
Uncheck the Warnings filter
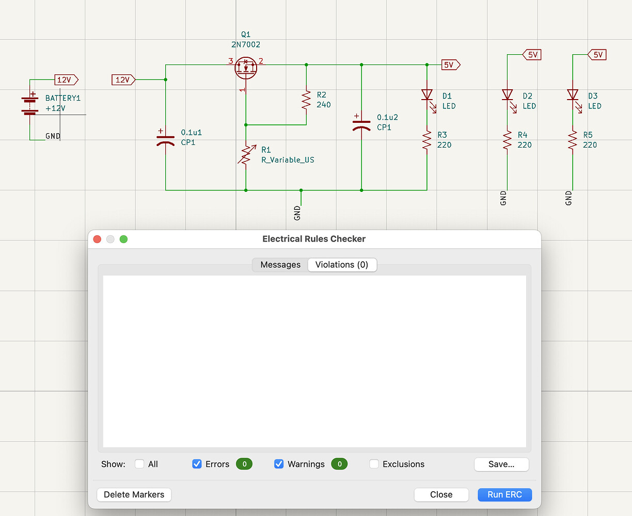(x=279, y=464)
